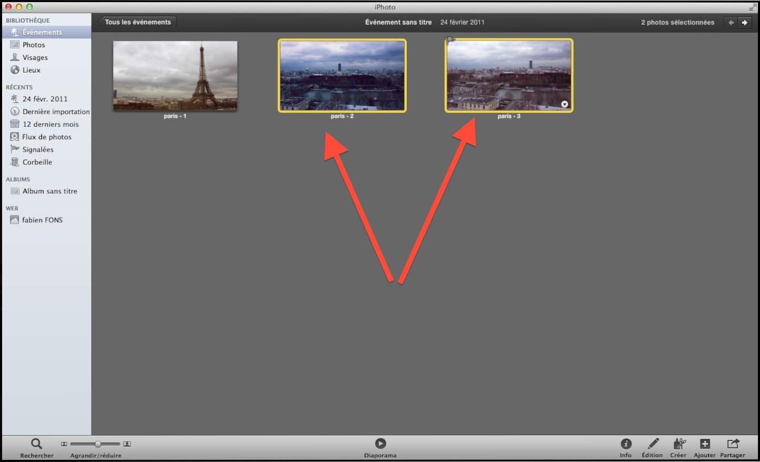Go back to Tous les événements
The height and width of the screenshot is (462, 760).
(x=137, y=22)
